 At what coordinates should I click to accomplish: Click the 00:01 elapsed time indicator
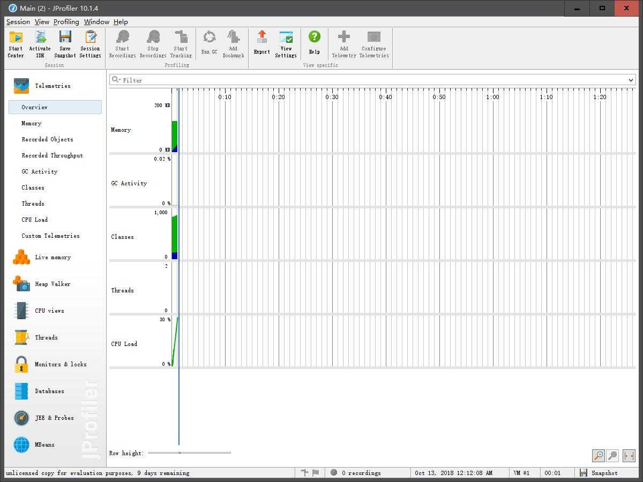coord(552,473)
